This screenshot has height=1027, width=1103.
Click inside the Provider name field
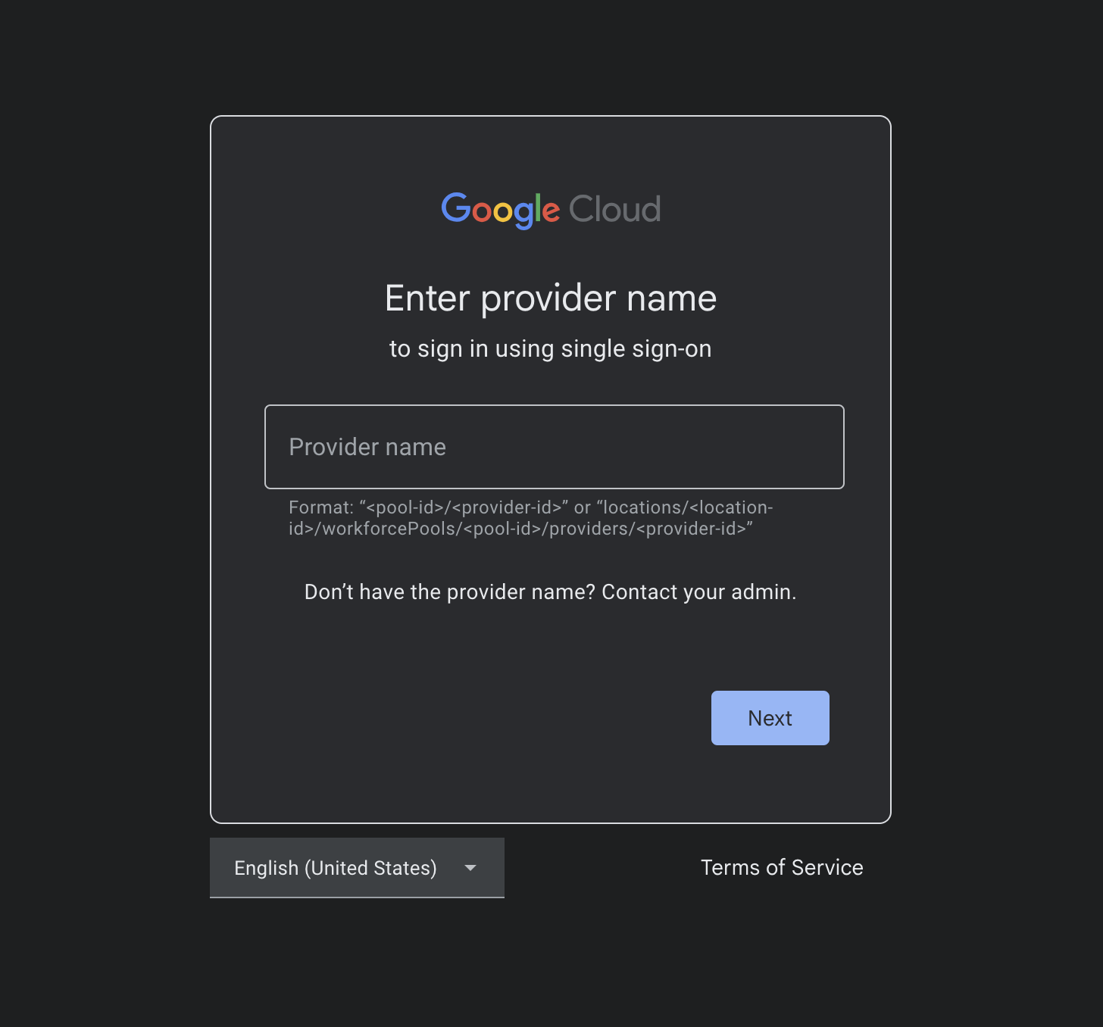click(554, 447)
